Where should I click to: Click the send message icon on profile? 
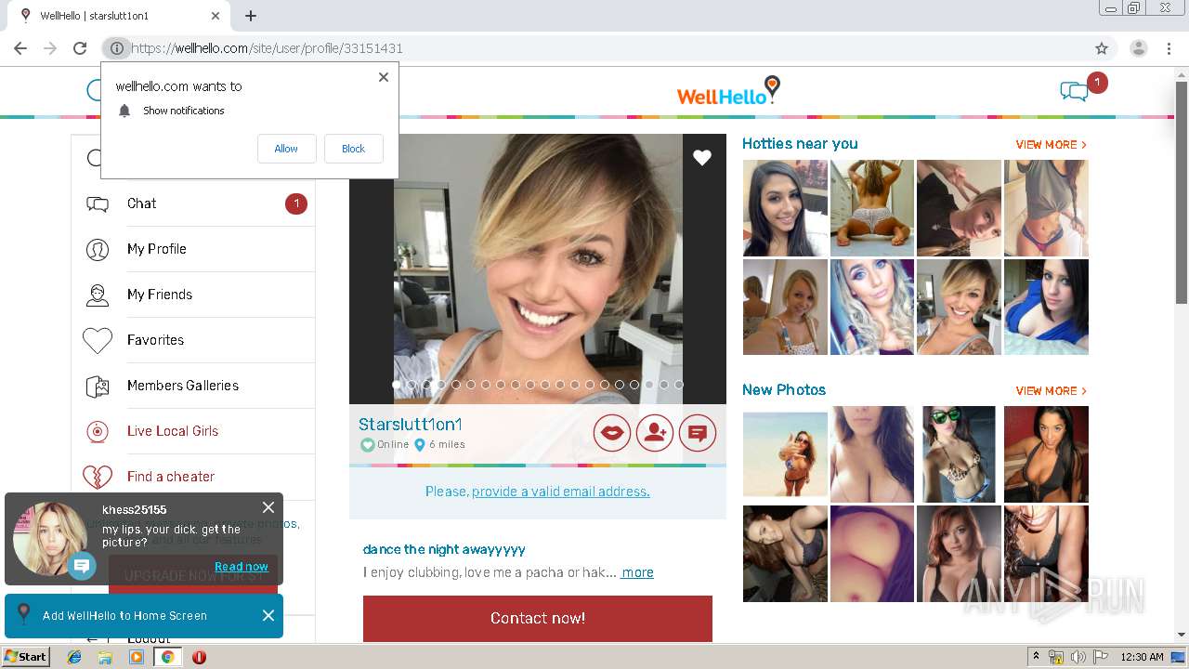point(698,433)
